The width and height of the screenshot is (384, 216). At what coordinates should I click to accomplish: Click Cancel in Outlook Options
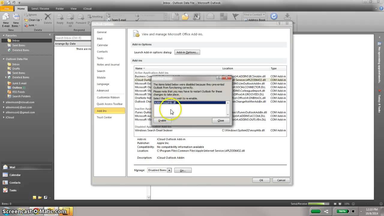(x=281, y=180)
